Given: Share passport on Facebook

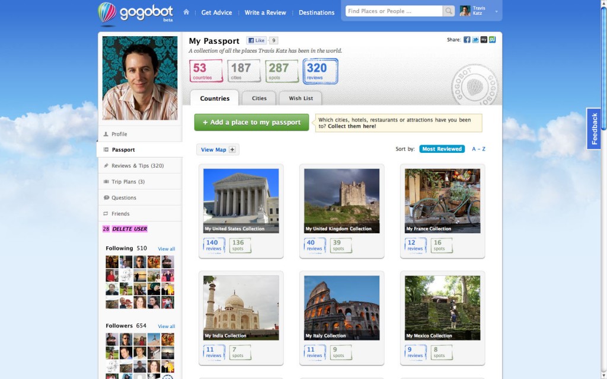Looking at the screenshot, I should point(467,40).
